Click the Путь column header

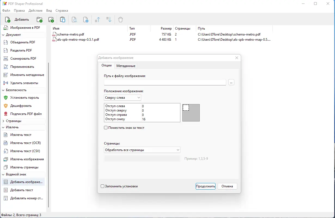pos(234,28)
